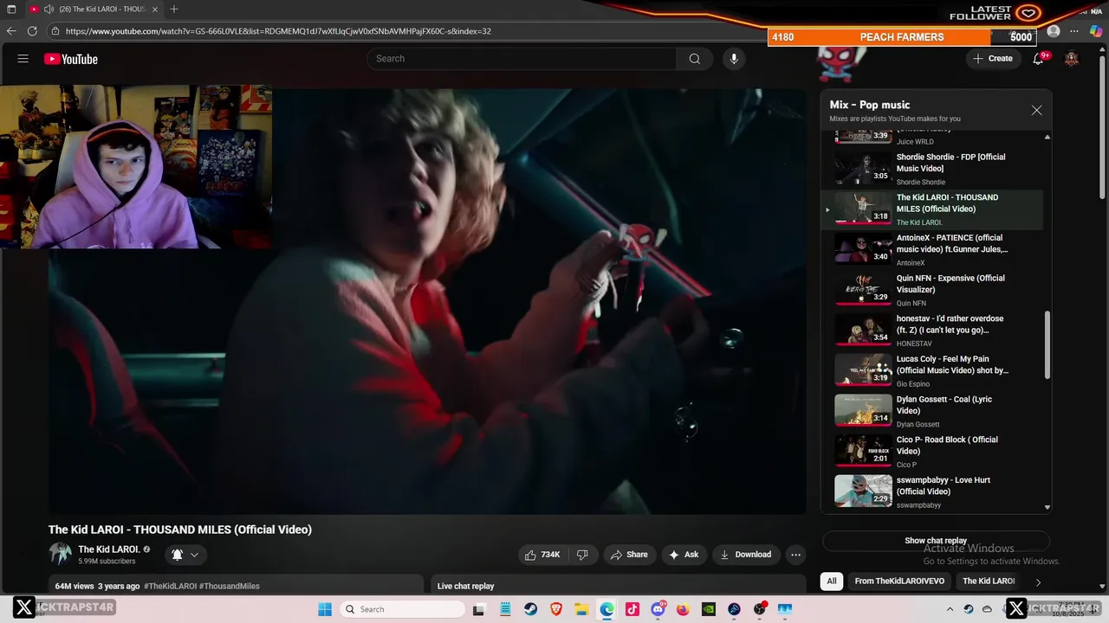Image resolution: width=1109 pixels, height=623 pixels.
Task: Play sswampbabyy - Love Hurt video
Action: [x=931, y=492]
